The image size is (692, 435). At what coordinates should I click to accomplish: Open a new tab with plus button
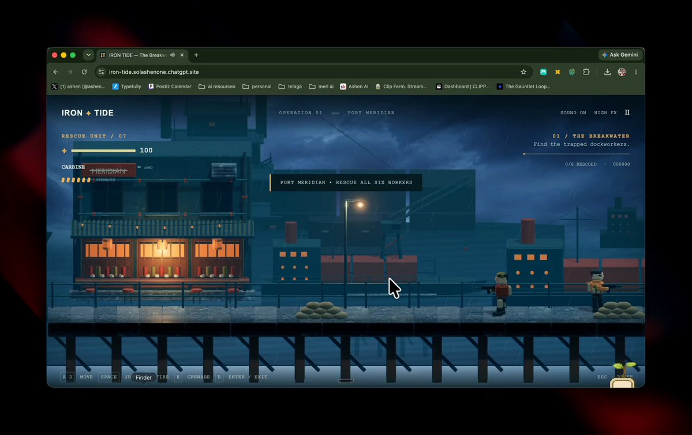[196, 55]
